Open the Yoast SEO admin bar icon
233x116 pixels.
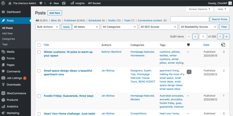tap(64, 3)
